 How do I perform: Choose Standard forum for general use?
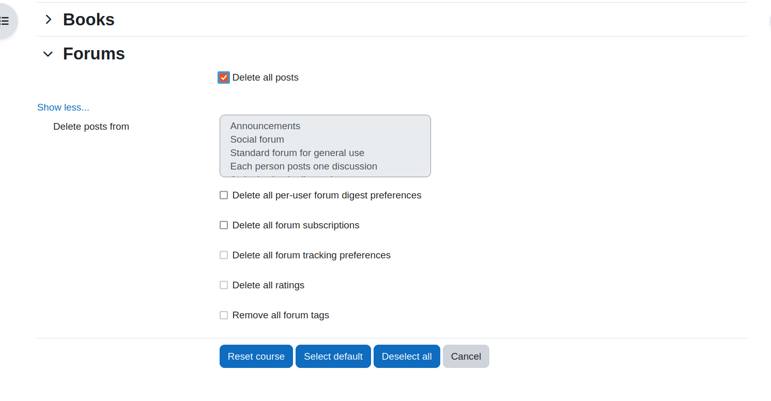297,153
